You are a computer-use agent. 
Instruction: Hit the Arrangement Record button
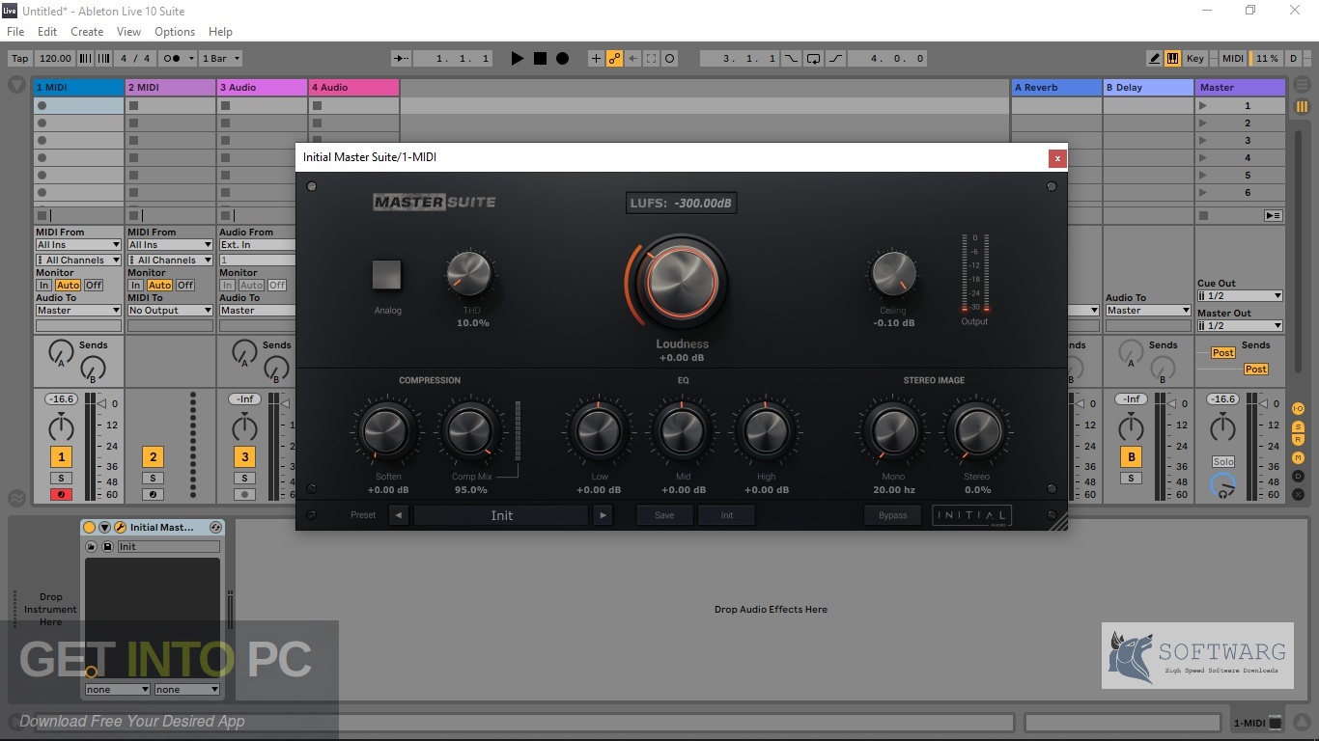(562, 58)
